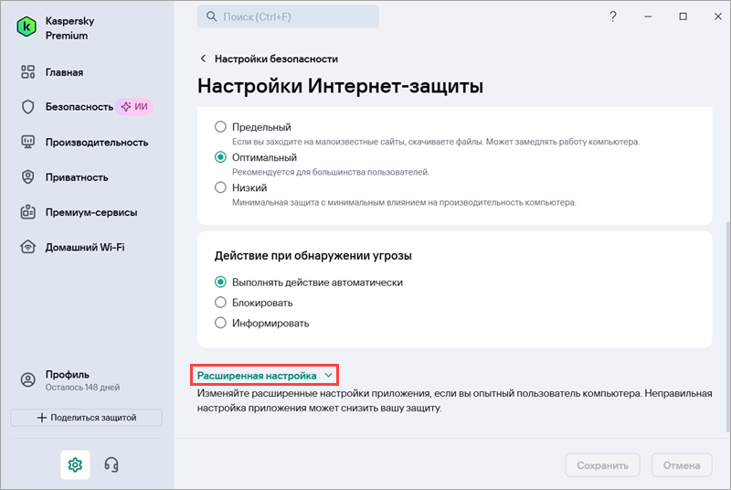
Task: Click text Рекомендуется для большинства пользователей
Action: coord(331,172)
